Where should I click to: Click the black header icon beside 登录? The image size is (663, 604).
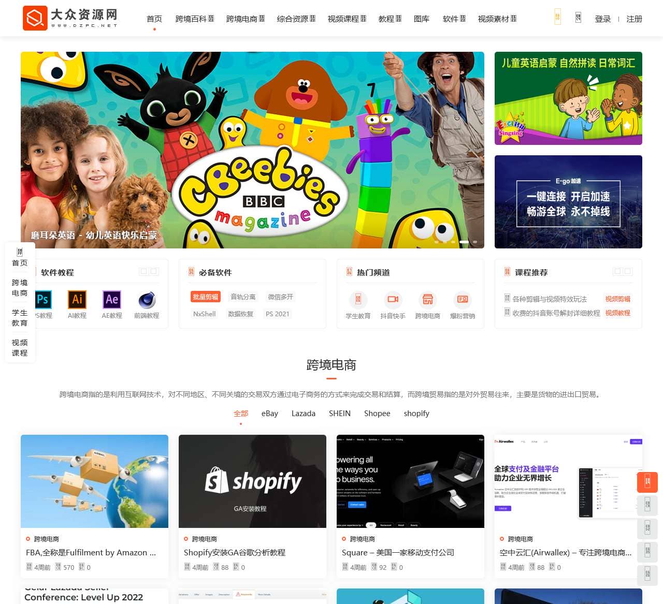coord(578,18)
